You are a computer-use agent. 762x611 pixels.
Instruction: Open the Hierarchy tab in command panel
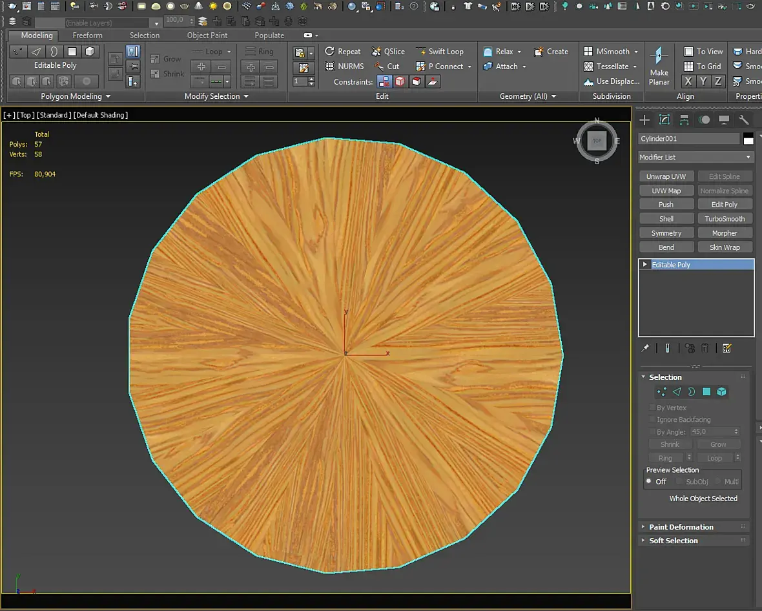point(684,120)
